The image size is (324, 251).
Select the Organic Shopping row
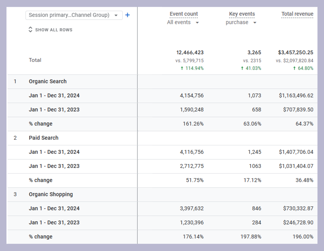click(51, 194)
